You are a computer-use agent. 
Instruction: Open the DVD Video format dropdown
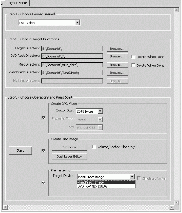(77, 23)
